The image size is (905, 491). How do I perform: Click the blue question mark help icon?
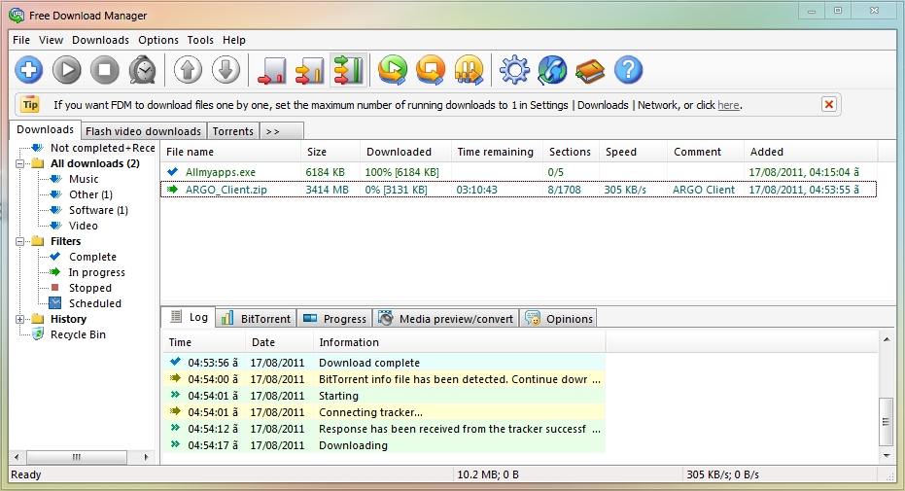point(629,69)
